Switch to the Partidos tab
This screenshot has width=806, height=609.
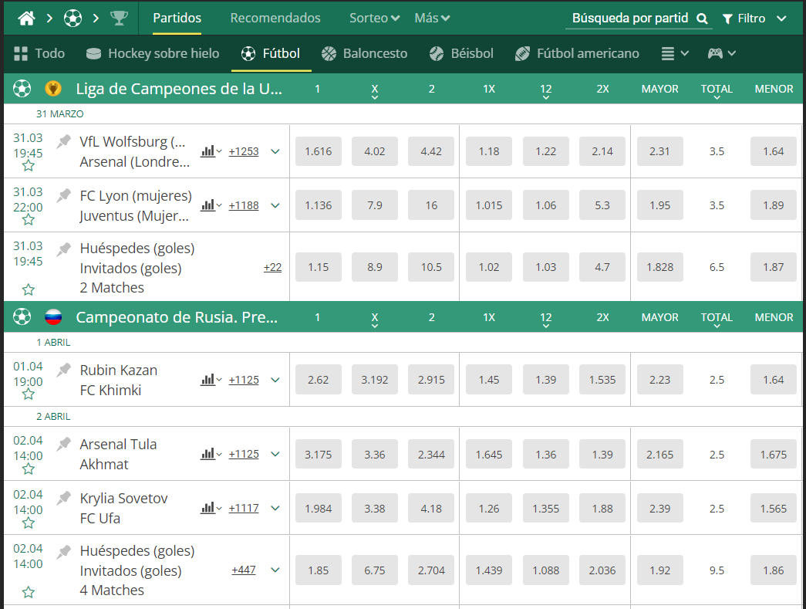tap(177, 18)
